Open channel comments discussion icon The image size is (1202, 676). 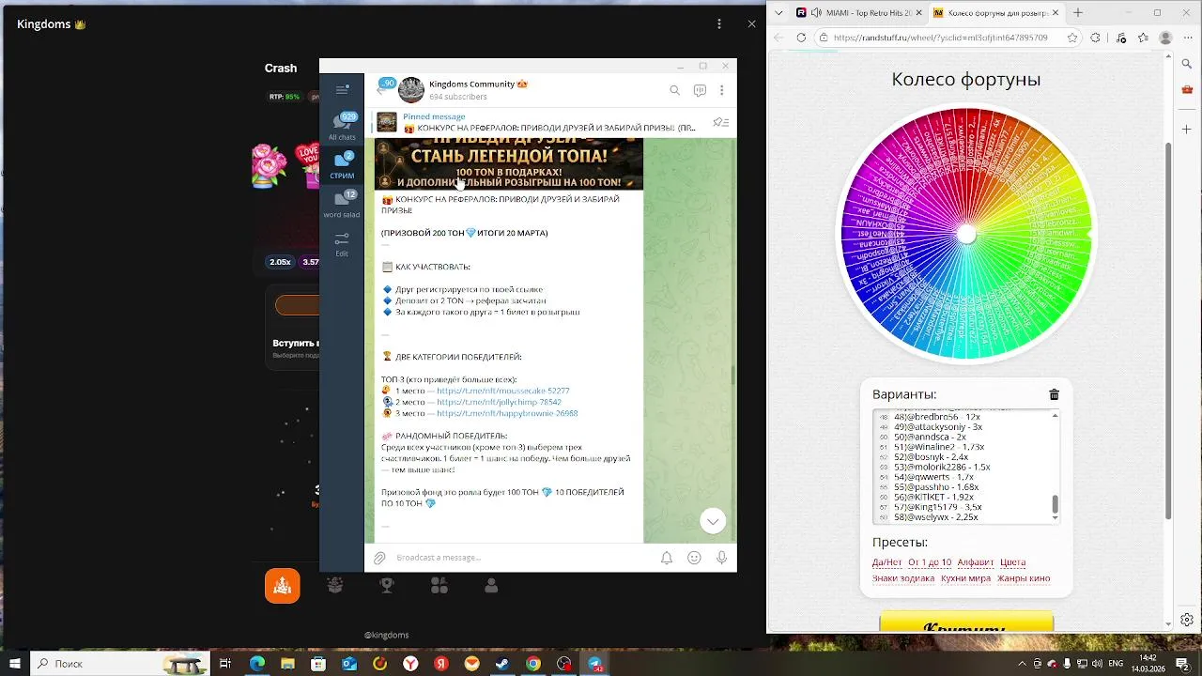[700, 90]
